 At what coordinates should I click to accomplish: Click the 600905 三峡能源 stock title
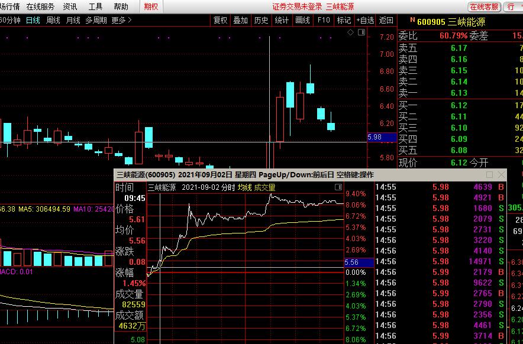tap(451, 22)
